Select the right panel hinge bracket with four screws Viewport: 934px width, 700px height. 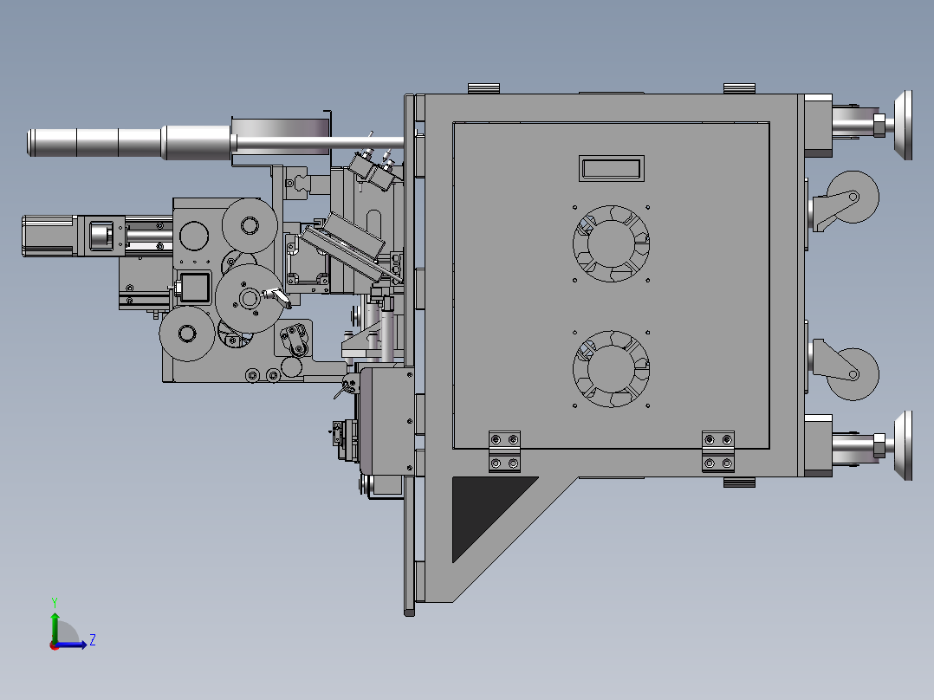pyautogui.click(x=717, y=451)
